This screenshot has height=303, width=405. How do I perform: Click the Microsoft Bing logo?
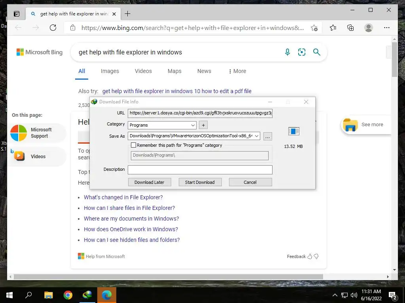40,52
